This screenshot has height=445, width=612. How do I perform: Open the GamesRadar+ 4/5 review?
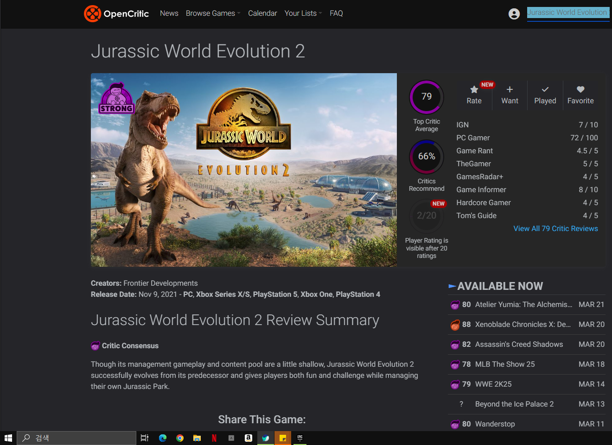[x=527, y=177]
